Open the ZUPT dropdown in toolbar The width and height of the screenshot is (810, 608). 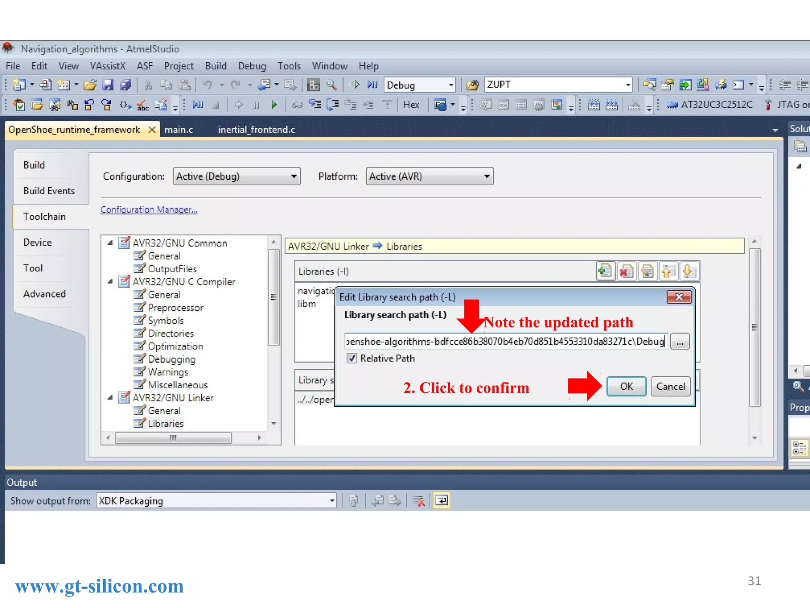pyautogui.click(x=558, y=85)
